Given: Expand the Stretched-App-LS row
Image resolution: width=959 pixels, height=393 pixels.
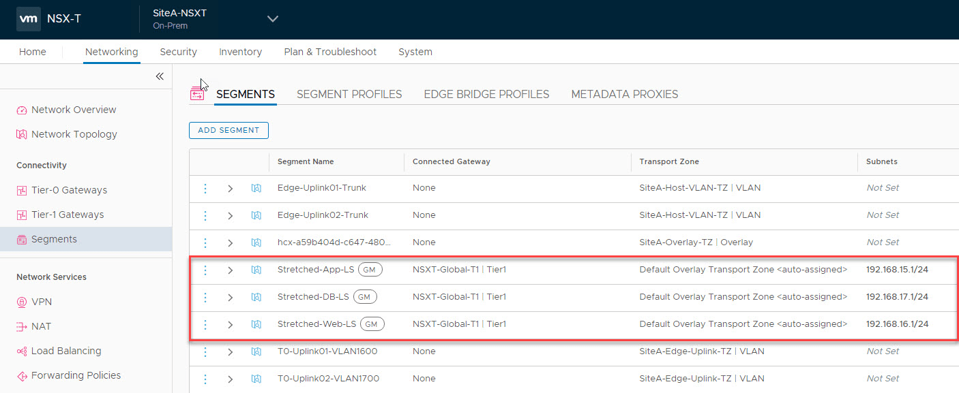Looking at the screenshot, I should (x=231, y=270).
